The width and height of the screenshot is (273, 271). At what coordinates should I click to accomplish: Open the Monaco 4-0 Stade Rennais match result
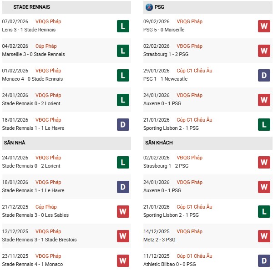coord(32,79)
